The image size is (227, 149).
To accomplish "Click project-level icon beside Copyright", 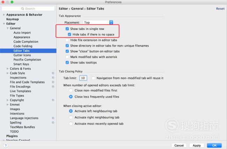I will (x=53, y=100).
